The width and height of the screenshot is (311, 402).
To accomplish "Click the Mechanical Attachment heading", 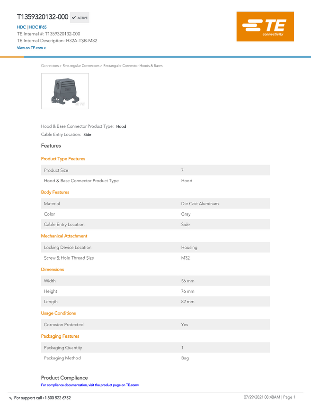I will pos(64,236).
